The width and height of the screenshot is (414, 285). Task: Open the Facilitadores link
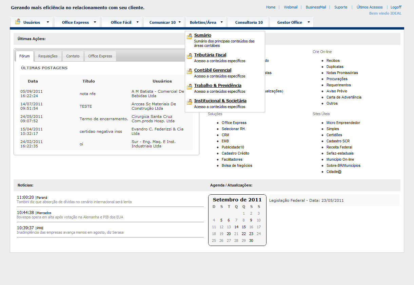[x=232, y=159]
